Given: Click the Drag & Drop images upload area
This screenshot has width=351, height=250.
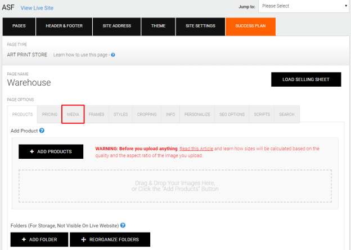Looking at the screenshot, I should (x=175, y=186).
